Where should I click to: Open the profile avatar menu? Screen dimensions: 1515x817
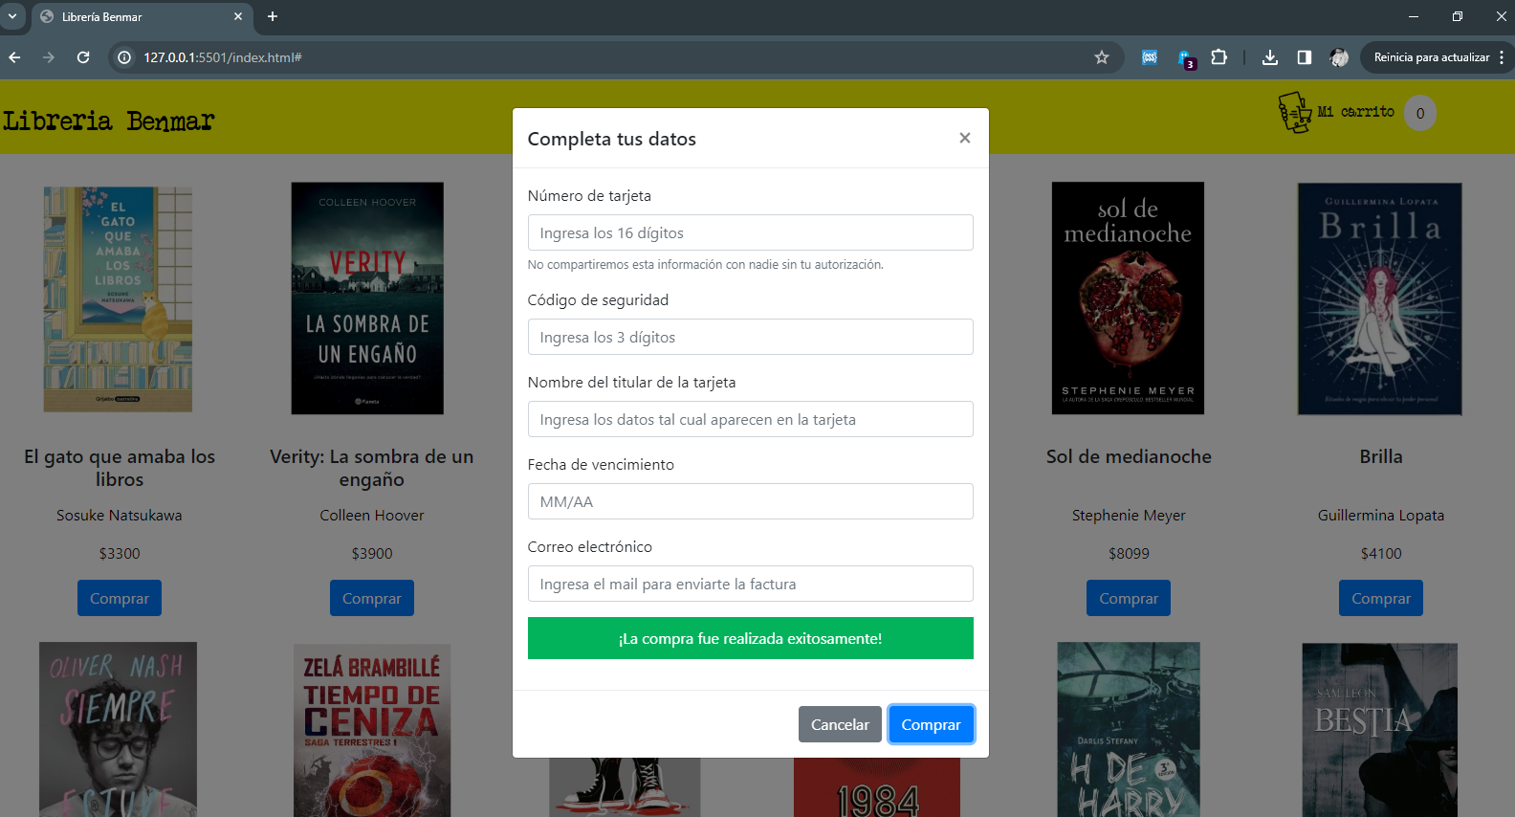1339,57
